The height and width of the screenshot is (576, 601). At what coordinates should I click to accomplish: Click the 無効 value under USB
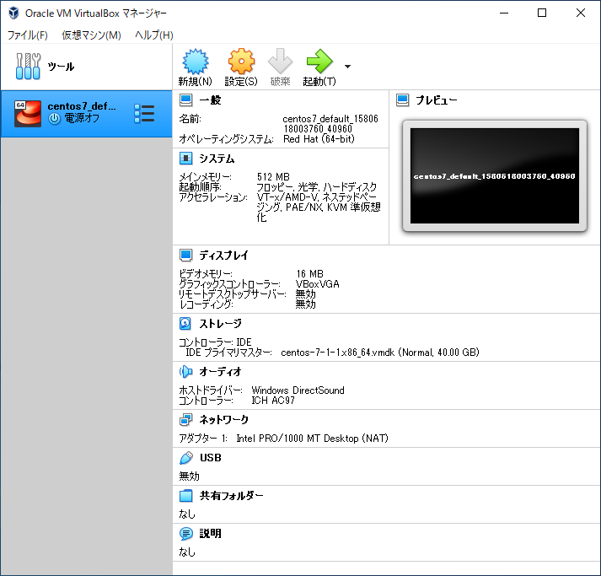point(190,476)
